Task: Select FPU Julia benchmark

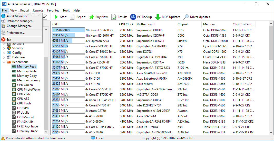Action: [x=23, y=112]
